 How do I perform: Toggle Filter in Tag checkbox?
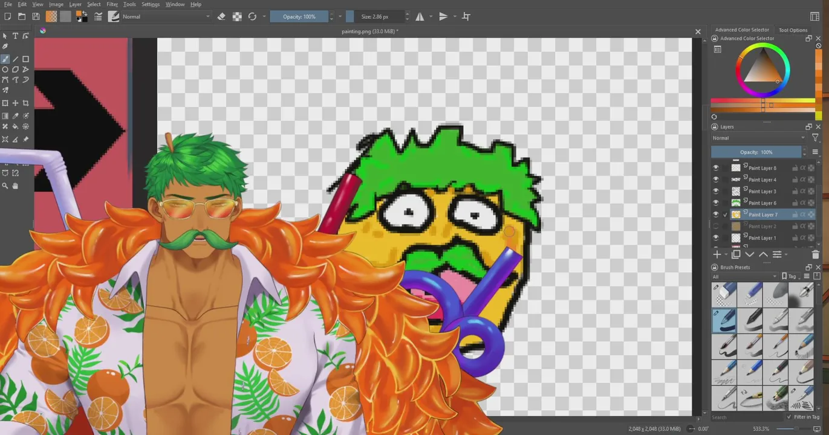[790, 417]
